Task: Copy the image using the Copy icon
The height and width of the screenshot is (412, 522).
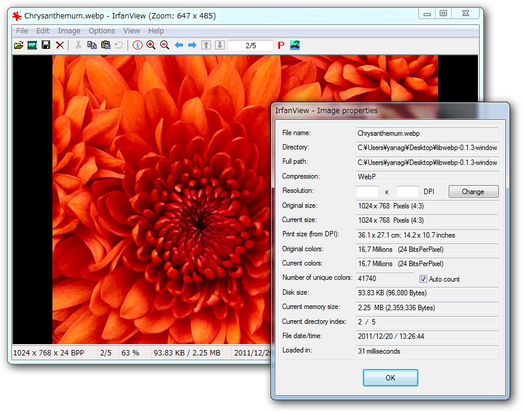Action: pos(92,45)
